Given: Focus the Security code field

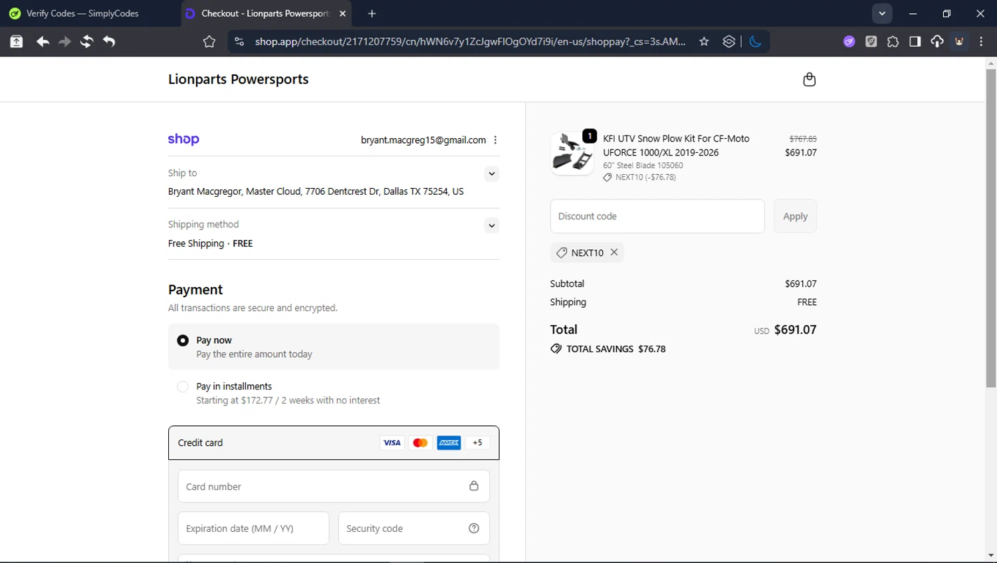Looking at the screenshot, I should [413, 528].
